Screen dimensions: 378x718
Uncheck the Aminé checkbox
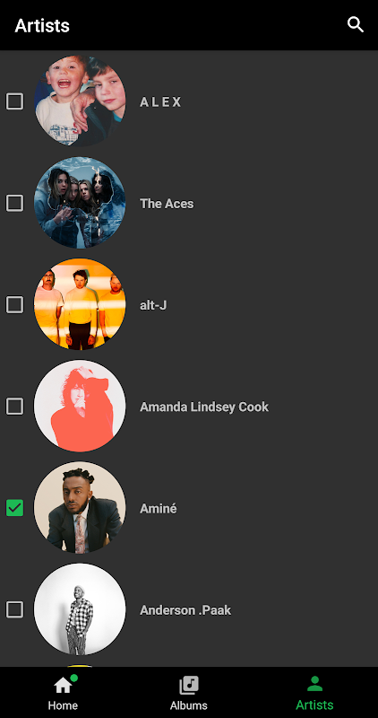(14, 508)
